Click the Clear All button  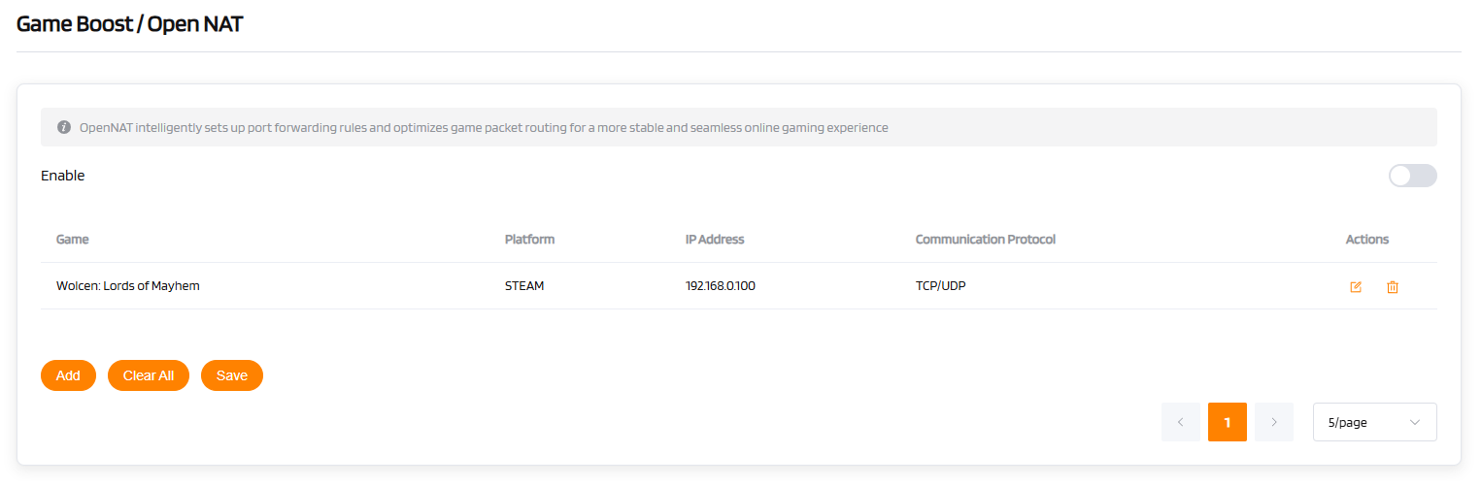click(x=149, y=375)
